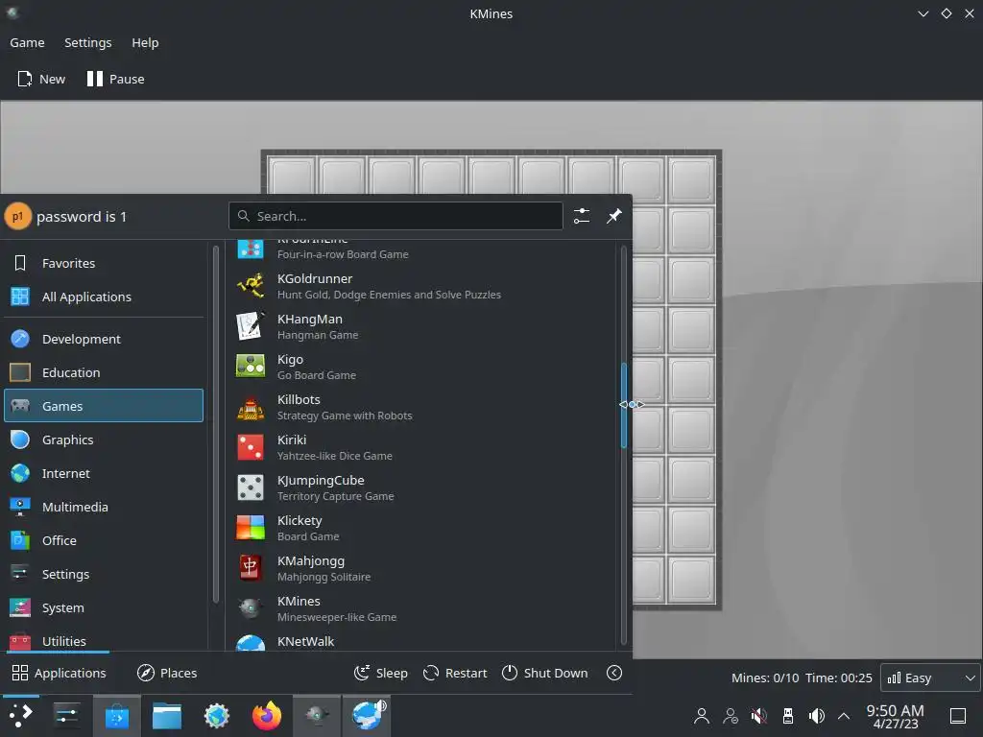Open the Easy difficulty dropdown
The width and height of the screenshot is (983, 737).
[x=931, y=678]
